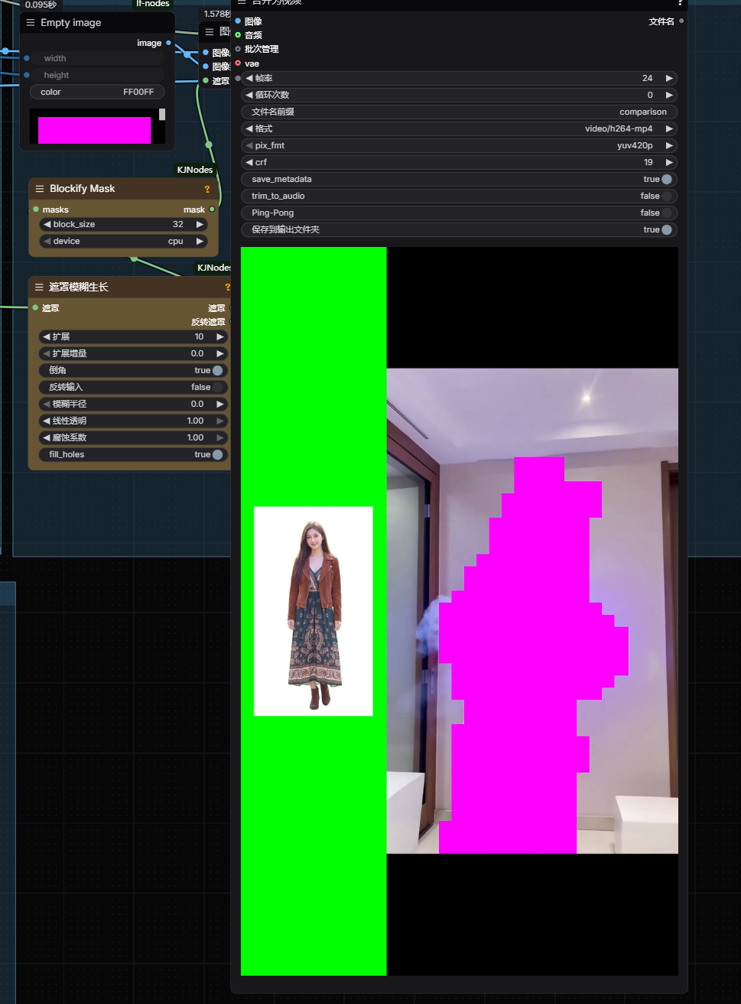Open the Empty image node menu icon
This screenshot has width=741, height=1004.
(x=31, y=23)
